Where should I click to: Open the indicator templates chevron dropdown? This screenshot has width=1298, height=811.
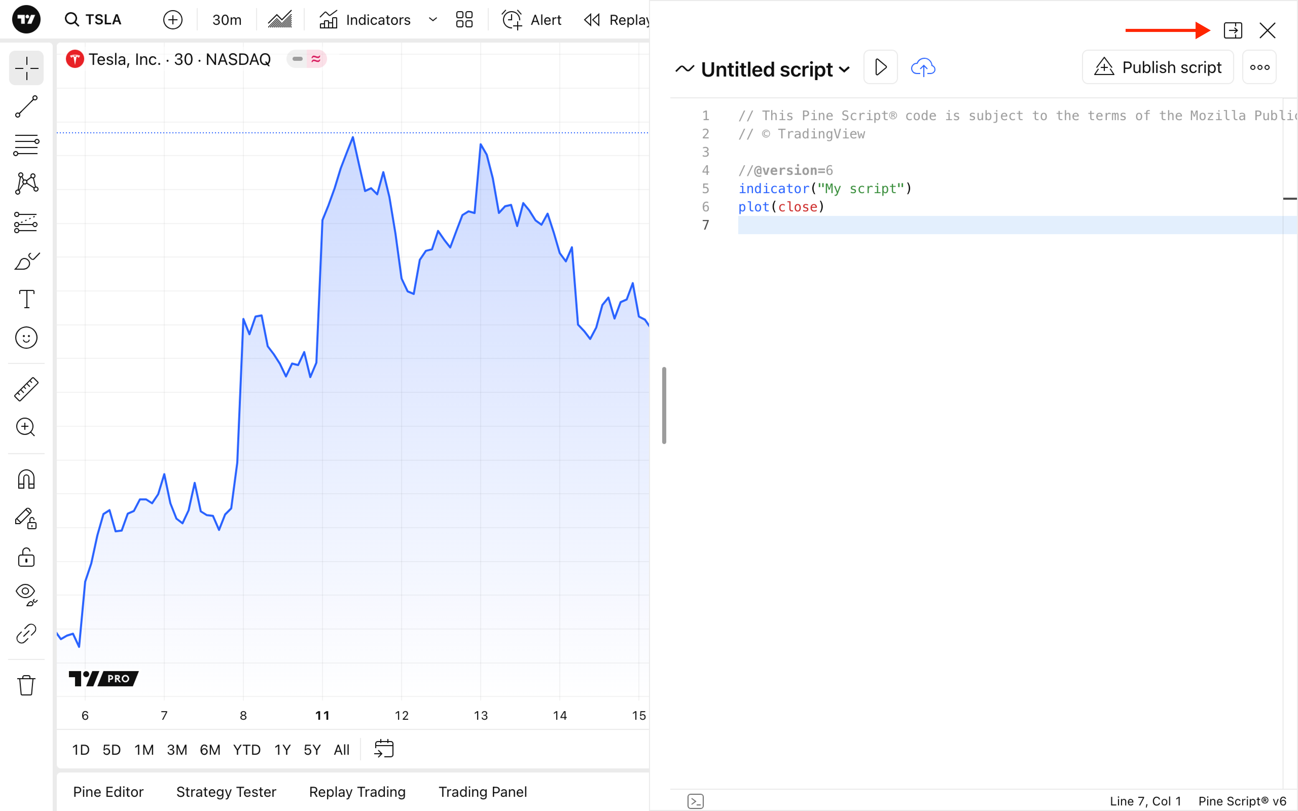[433, 20]
